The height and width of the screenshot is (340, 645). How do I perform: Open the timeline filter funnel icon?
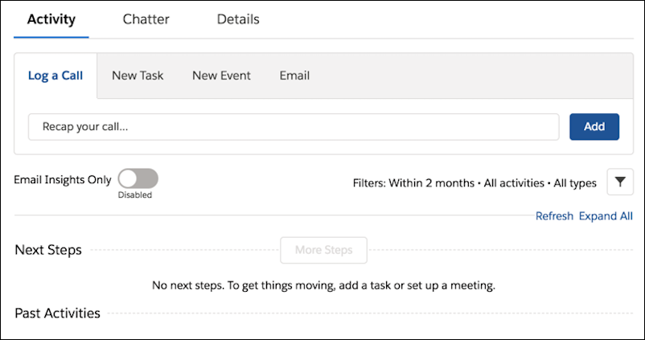tap(620, 182)
